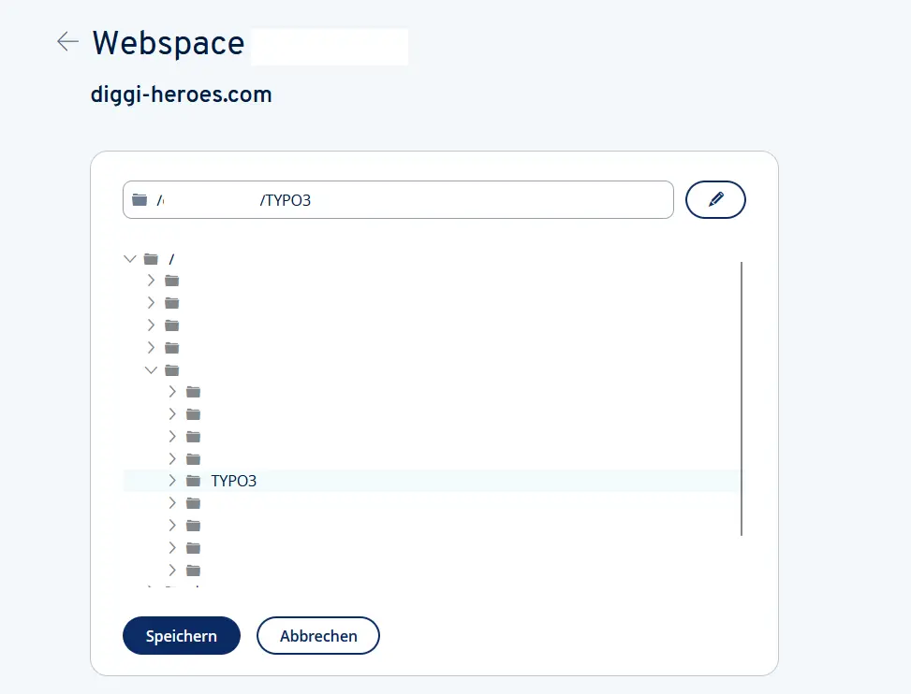Viewport: 911px width, 694px height.
Task: Click the TYPO3 folder icon
Action: click(x=193, y=481)
